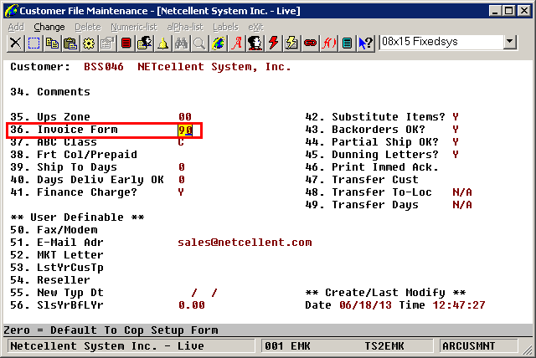Click the red f() function icon
536x358 pixels.
pyautogui.click(x=329, y=43)
